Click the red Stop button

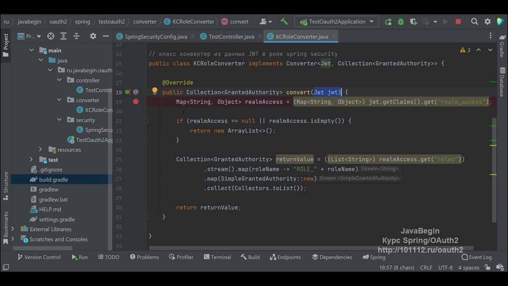click(458, 21)
